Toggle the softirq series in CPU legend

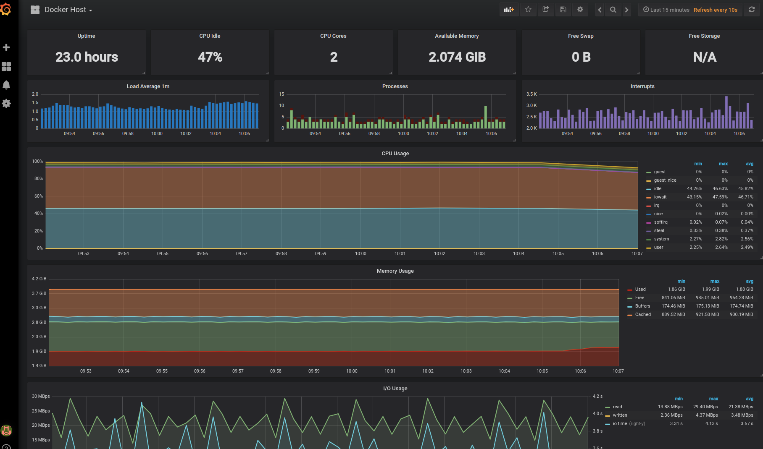(x=660, y=222)
